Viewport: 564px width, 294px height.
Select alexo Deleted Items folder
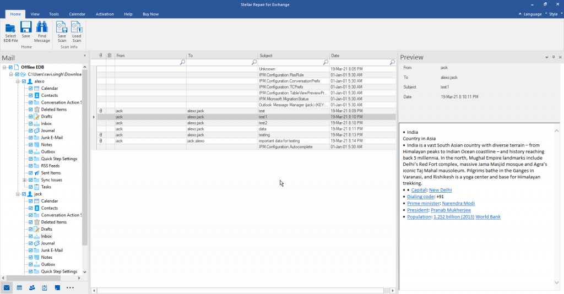coord(53,109)
